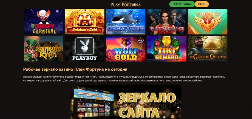Launch the Great Blue orca game

click(x=126, y=22)
